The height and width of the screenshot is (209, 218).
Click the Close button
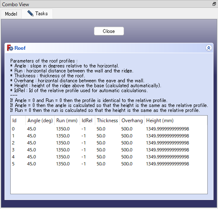[x=109, y=31]
